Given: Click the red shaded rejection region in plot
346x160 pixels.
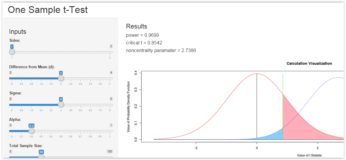Looking at the screenshot, I should (x=294, y=121).
